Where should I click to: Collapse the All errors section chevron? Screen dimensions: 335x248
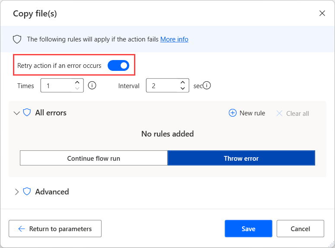click(x=17, y=113)
